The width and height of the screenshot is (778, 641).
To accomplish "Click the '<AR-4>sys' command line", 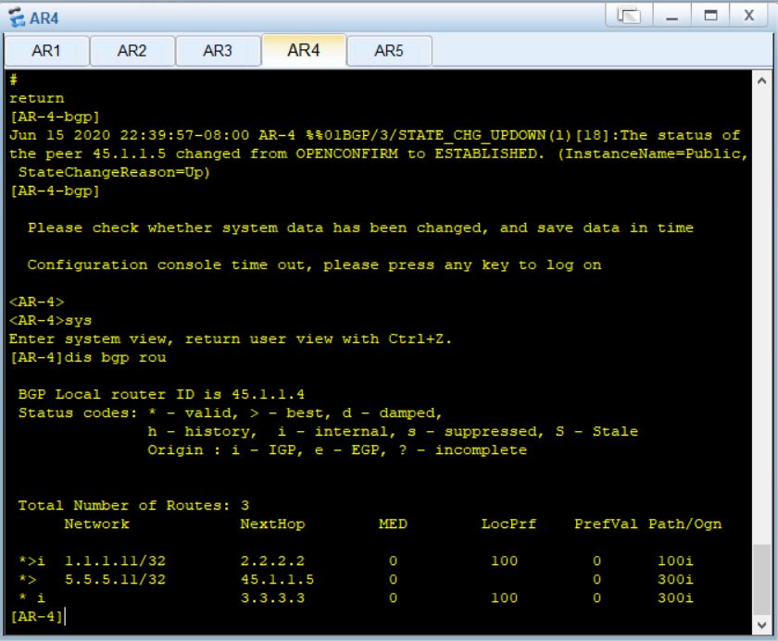I will 51,320.
